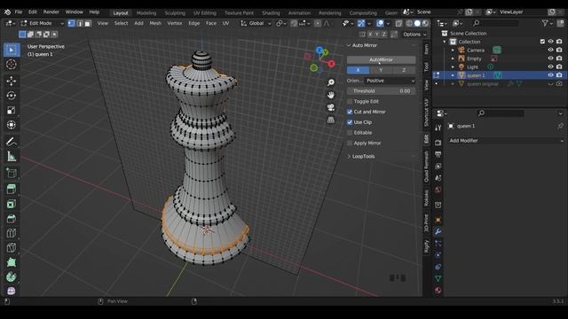Viewport: 568px width, 319px height.
Task: Uncheck the Use Clip checkbox
Action: pos(350,122)
